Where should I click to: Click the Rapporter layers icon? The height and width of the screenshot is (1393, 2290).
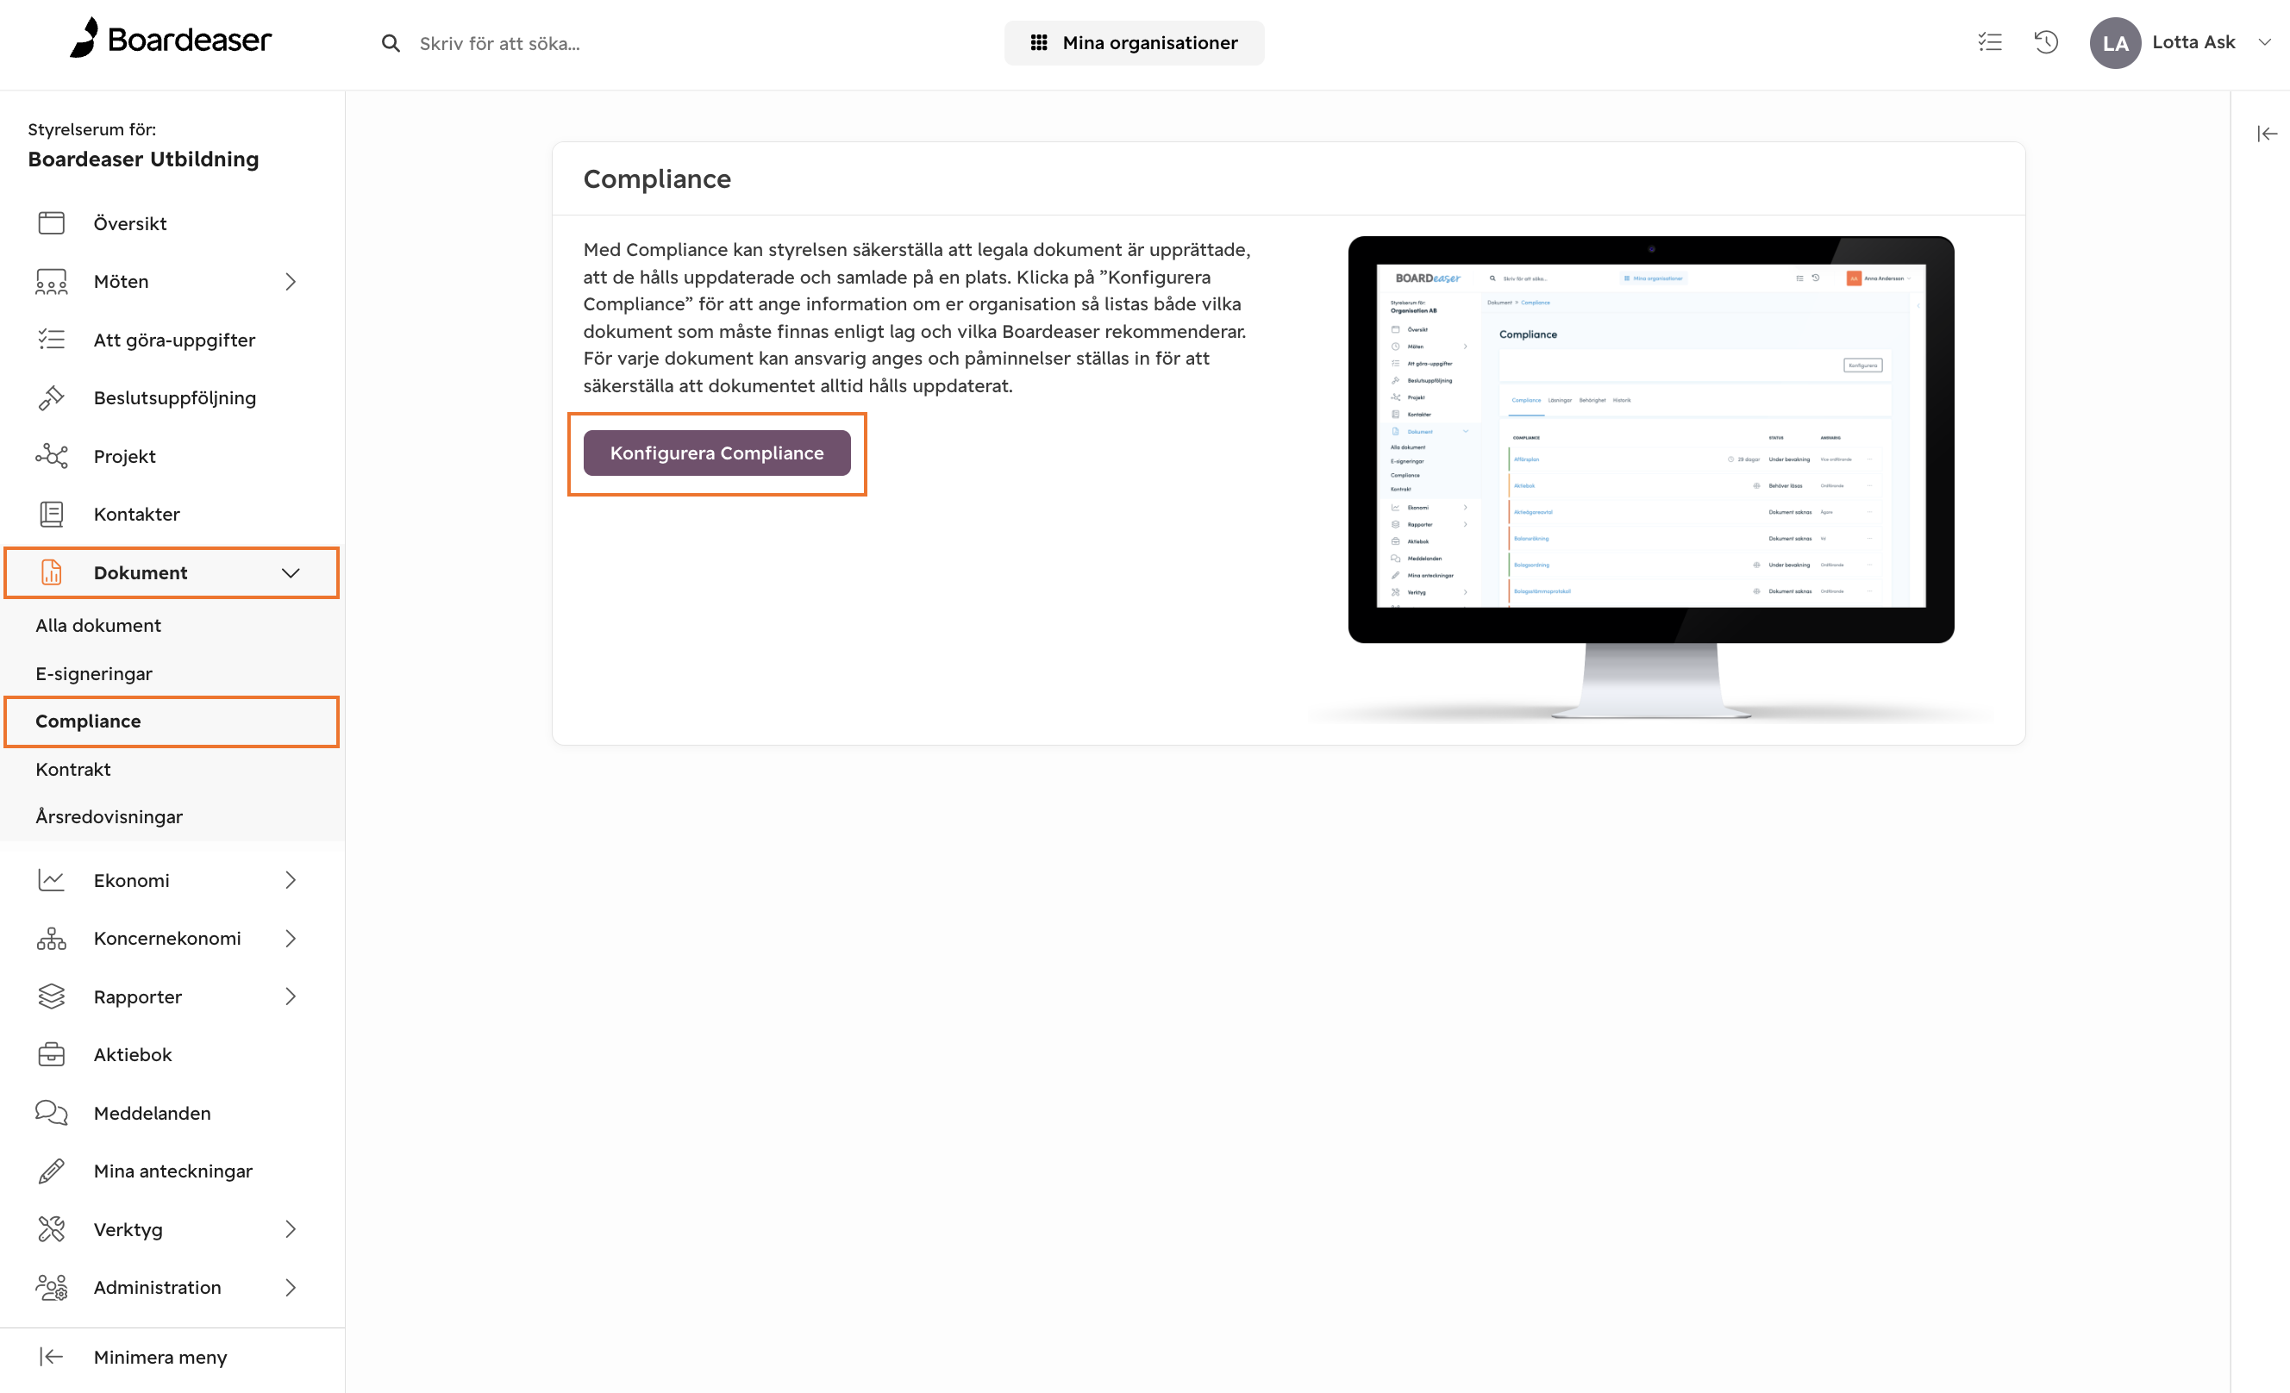(x=51, y=996)
